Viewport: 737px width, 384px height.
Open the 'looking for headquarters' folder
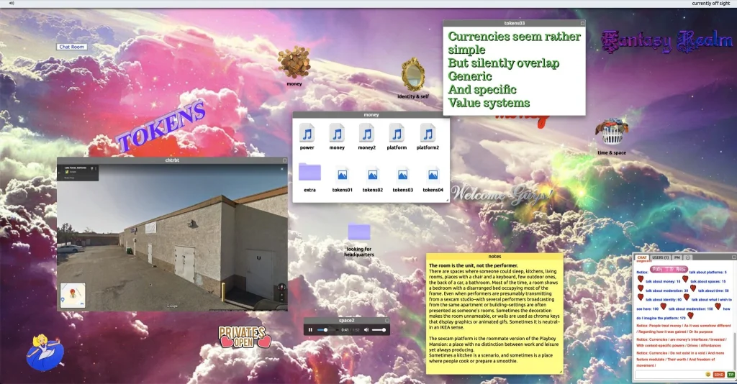coord(358,232)
